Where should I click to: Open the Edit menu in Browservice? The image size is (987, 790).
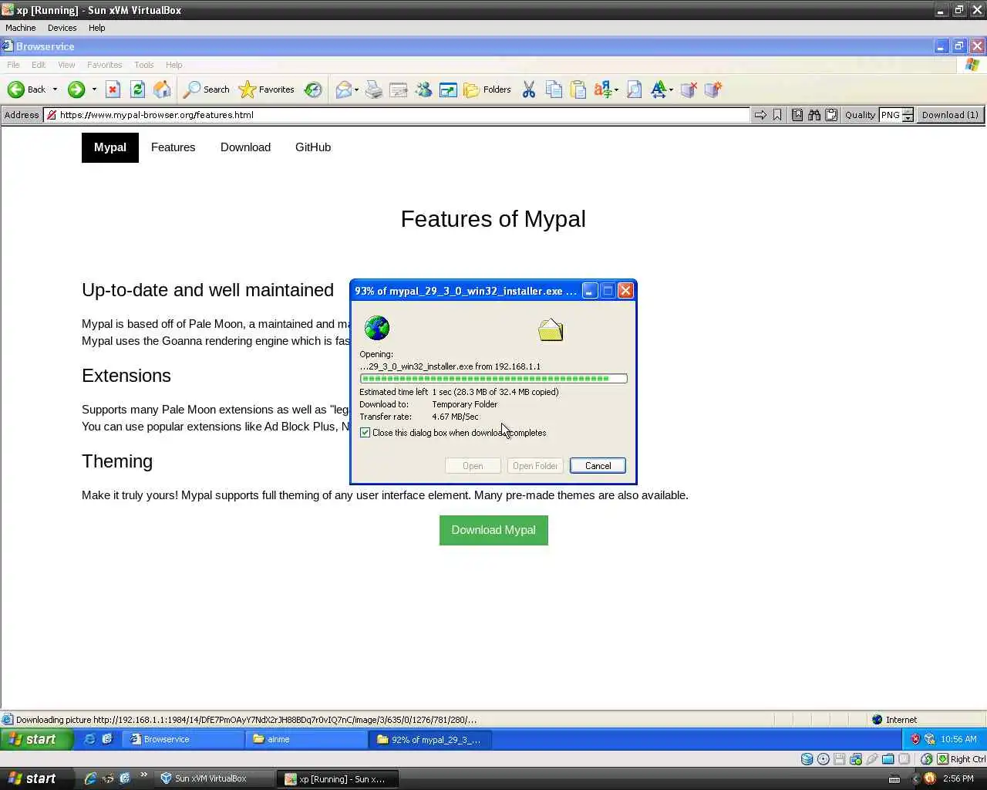(x=39, y=65)
